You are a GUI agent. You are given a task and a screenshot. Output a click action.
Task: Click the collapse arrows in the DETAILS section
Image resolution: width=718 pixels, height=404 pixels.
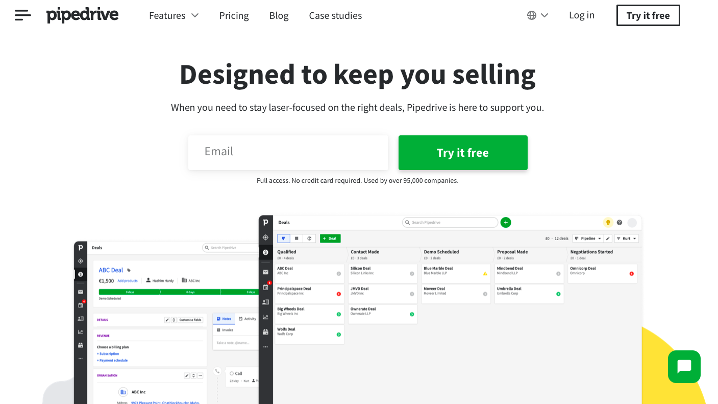click(174, 320)
